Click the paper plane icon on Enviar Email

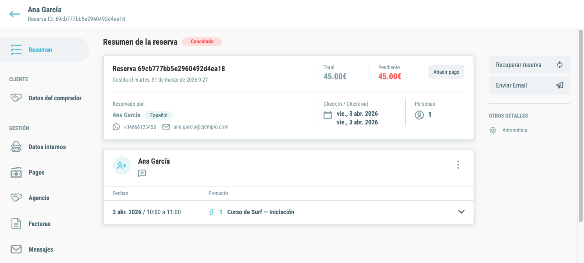point(560,85)
